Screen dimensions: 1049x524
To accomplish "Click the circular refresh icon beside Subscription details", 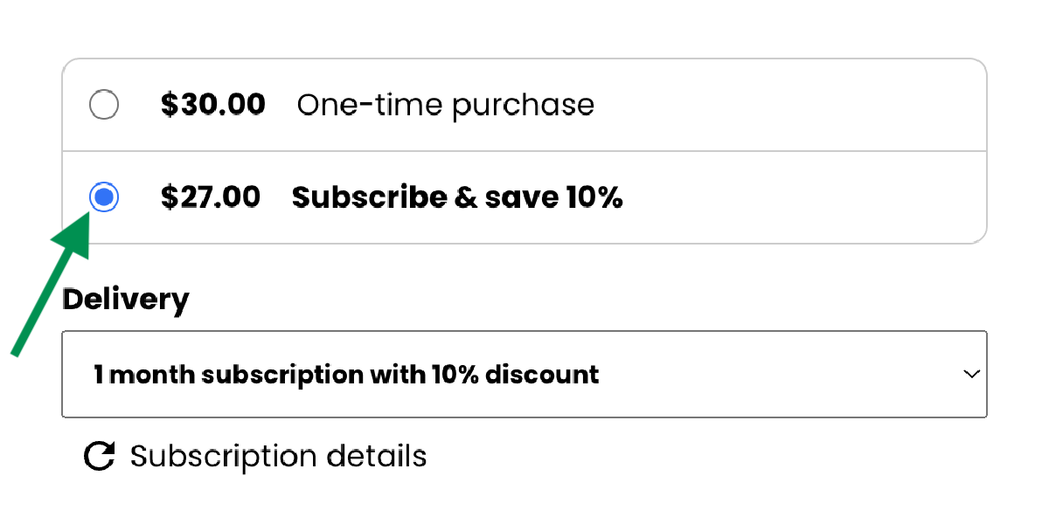I will (x=100, y=456).
